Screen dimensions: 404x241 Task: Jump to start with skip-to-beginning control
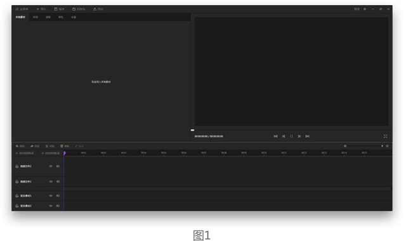pos(275,136)
